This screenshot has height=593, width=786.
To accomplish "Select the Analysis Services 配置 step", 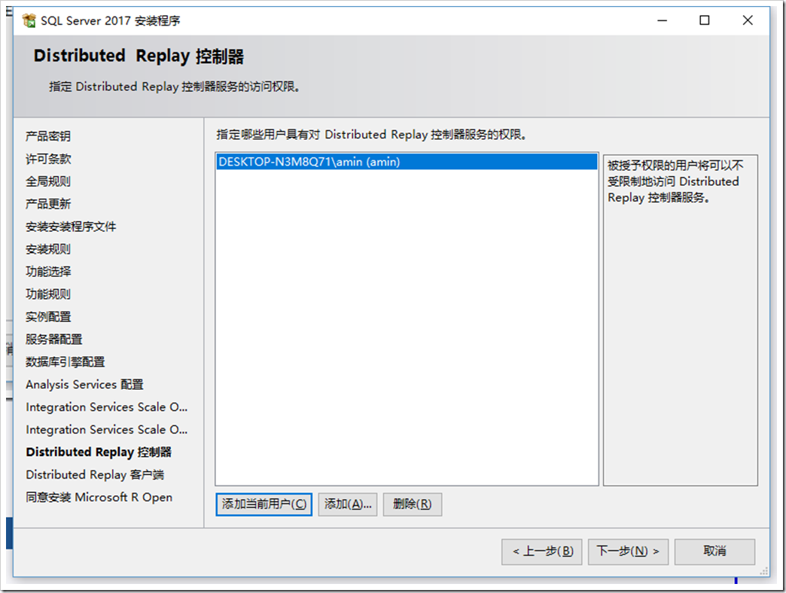I will point(84,384).
